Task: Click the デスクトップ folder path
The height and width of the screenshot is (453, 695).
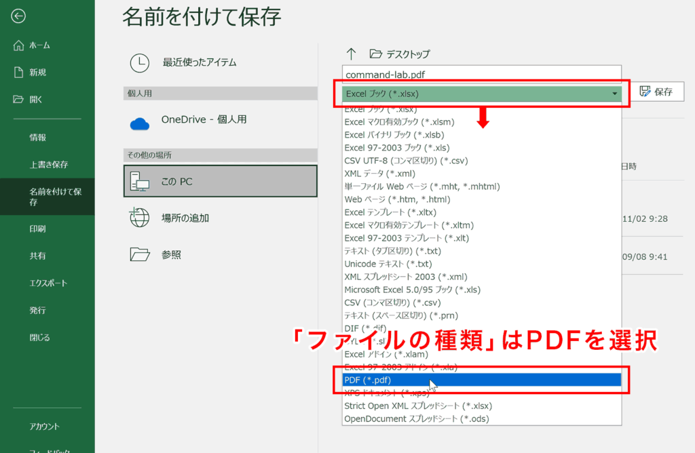Action: (x=400, y=54)
